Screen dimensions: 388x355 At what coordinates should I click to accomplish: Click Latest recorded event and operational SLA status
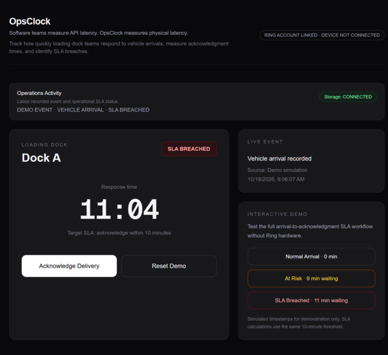click(x=68, y=102)
